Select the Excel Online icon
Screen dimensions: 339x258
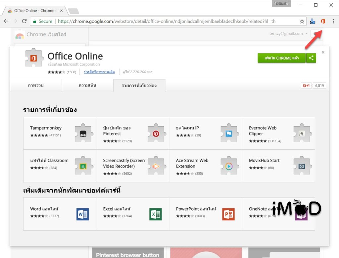coord(155,214)
